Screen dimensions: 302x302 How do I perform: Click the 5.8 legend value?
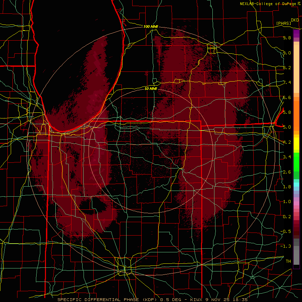(287, 112)
